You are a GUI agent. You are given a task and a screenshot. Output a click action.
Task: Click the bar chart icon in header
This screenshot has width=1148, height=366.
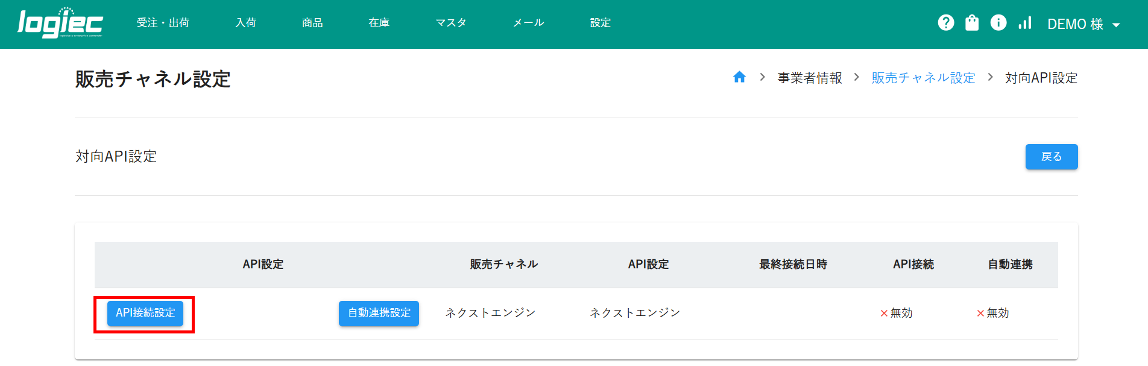pos(1024,23)
